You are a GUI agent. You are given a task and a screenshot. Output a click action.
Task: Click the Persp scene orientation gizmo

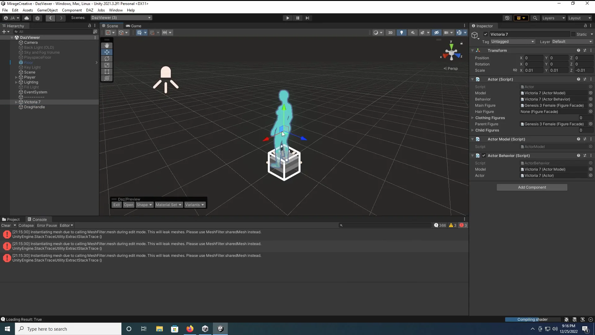[x=451, y=69]
